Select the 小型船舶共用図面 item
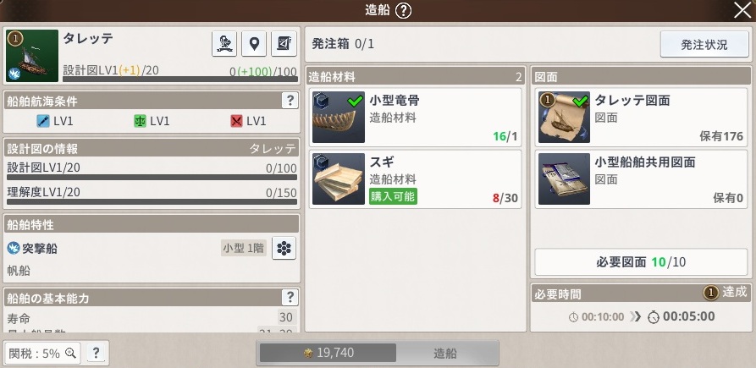Image resolution: width=756 pixels, height=368 pixels. point(641,179)
